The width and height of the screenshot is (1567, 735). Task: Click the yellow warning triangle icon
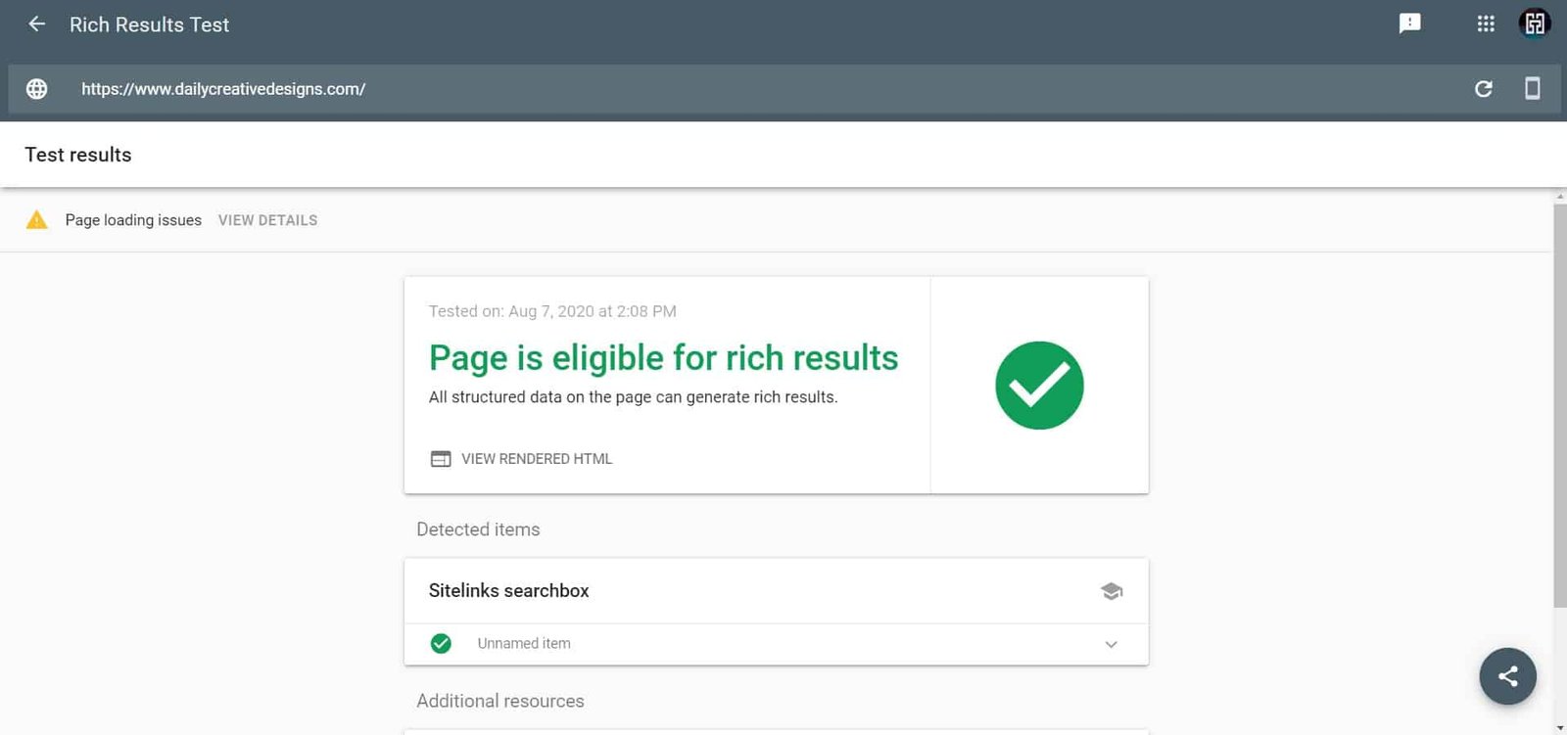coord(36,220)
